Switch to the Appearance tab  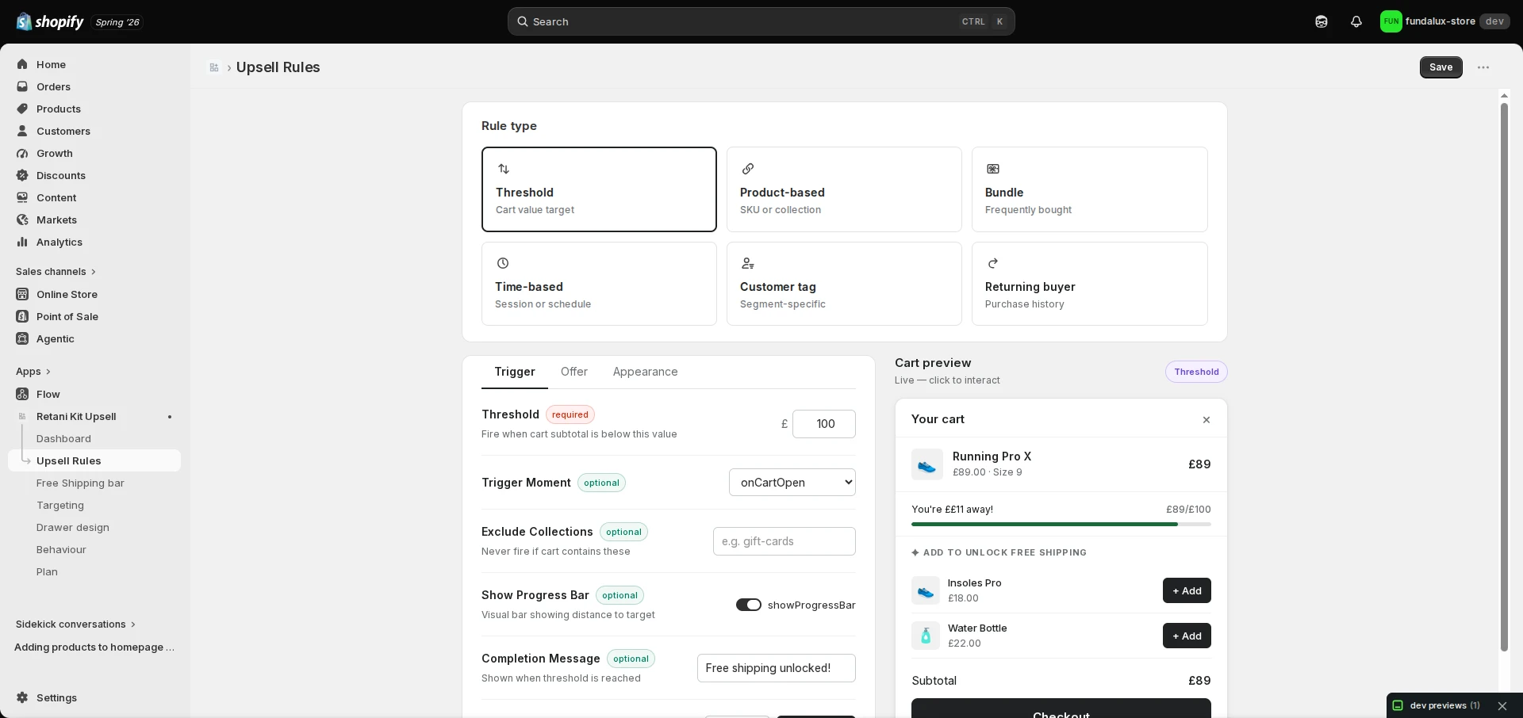pos(645,372)
